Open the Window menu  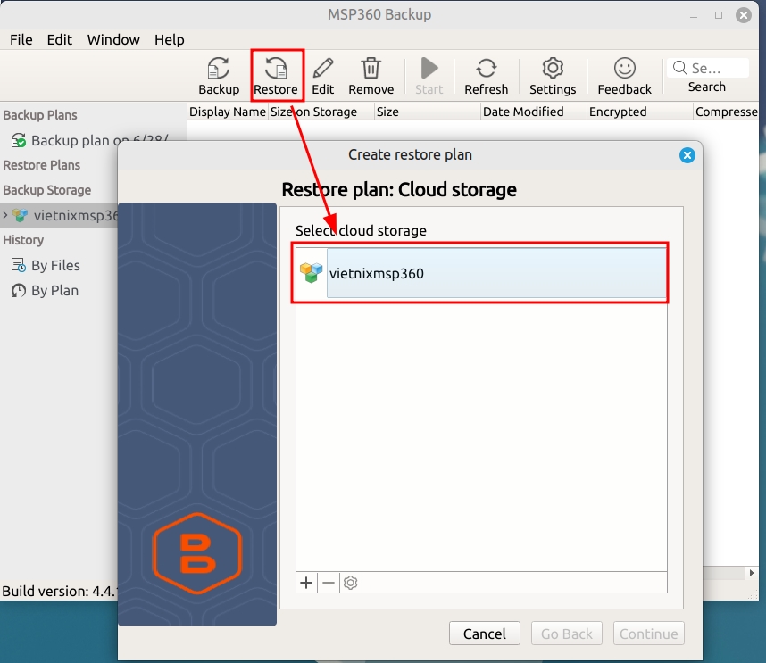[x=113, y=39]
